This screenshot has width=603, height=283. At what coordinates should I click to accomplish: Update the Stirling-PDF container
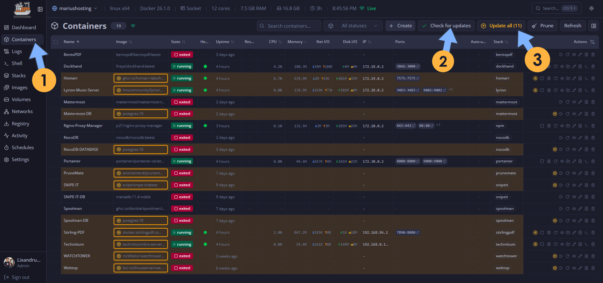tap(535, 232)
